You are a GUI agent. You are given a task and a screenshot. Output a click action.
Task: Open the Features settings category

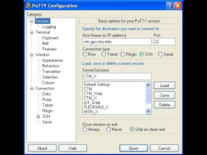[x=50, y=49]
